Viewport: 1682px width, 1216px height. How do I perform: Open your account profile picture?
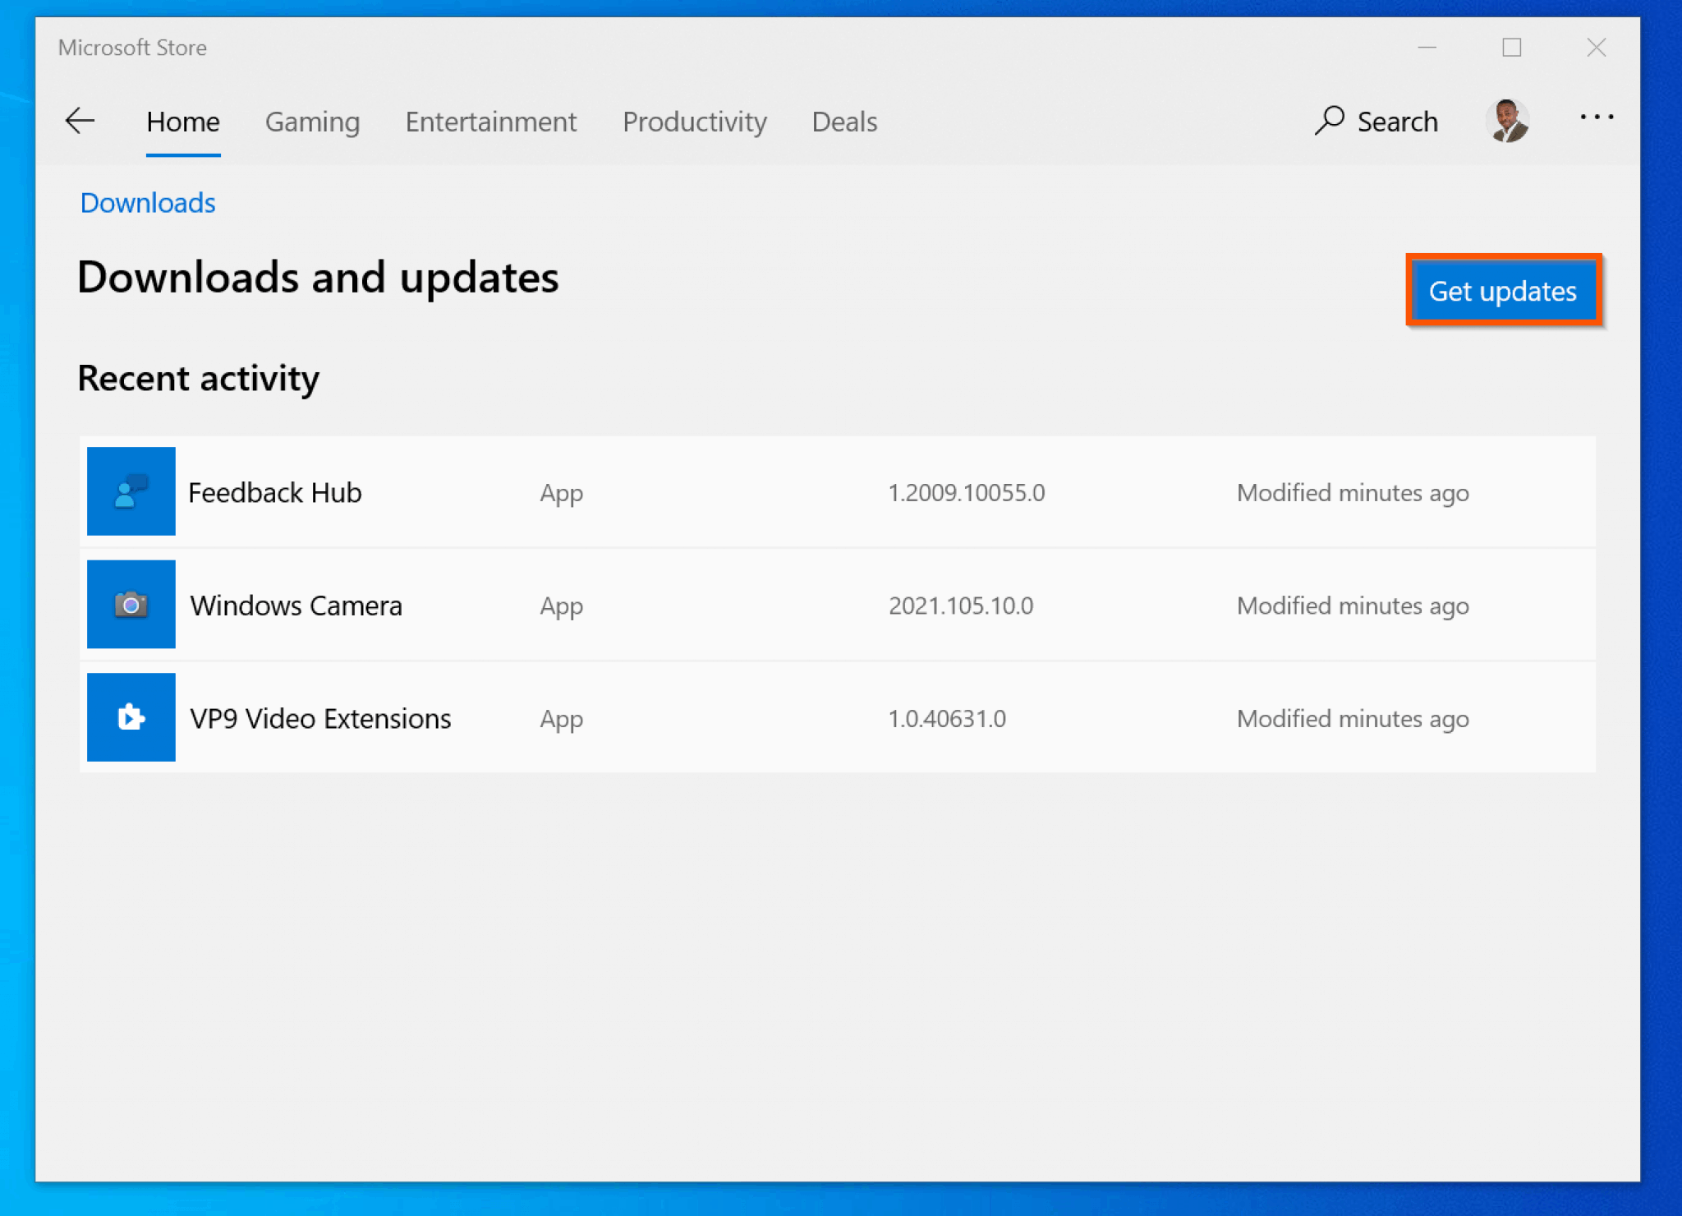(1510, 120)
